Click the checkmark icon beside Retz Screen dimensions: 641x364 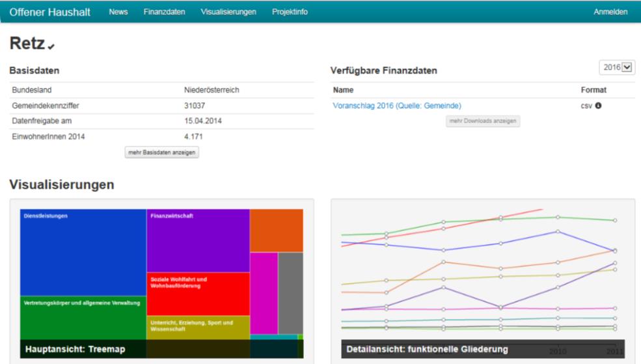pos(51,47)
